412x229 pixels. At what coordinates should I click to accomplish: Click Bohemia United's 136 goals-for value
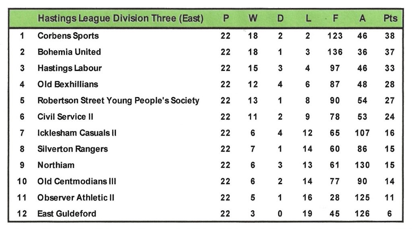click(x=335, y=52)
